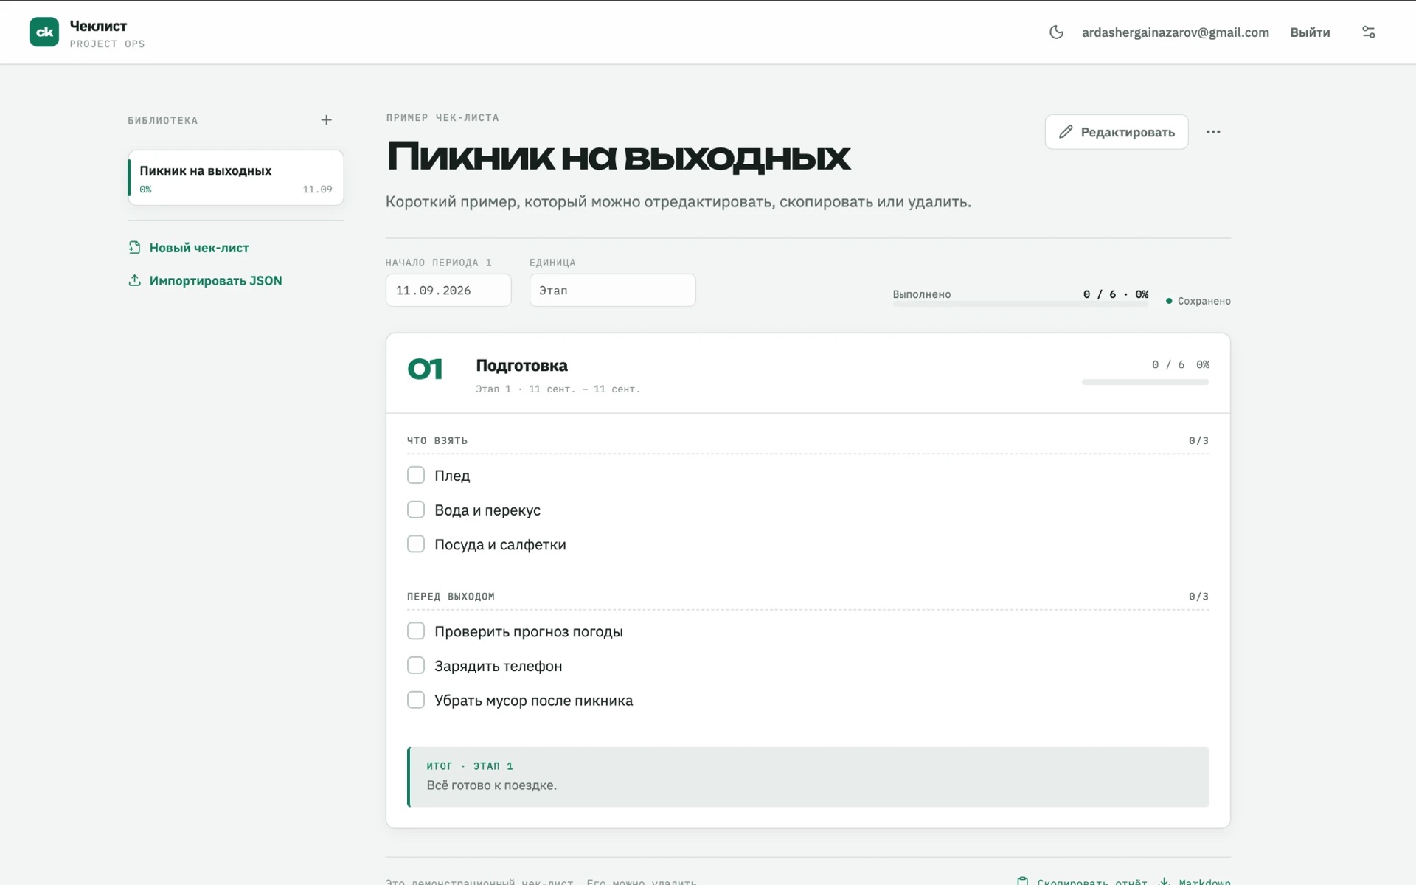Click the Итог · Этап 1 summary block
The width and height of the screenshot is (1416, 885).
coord(808,777)
